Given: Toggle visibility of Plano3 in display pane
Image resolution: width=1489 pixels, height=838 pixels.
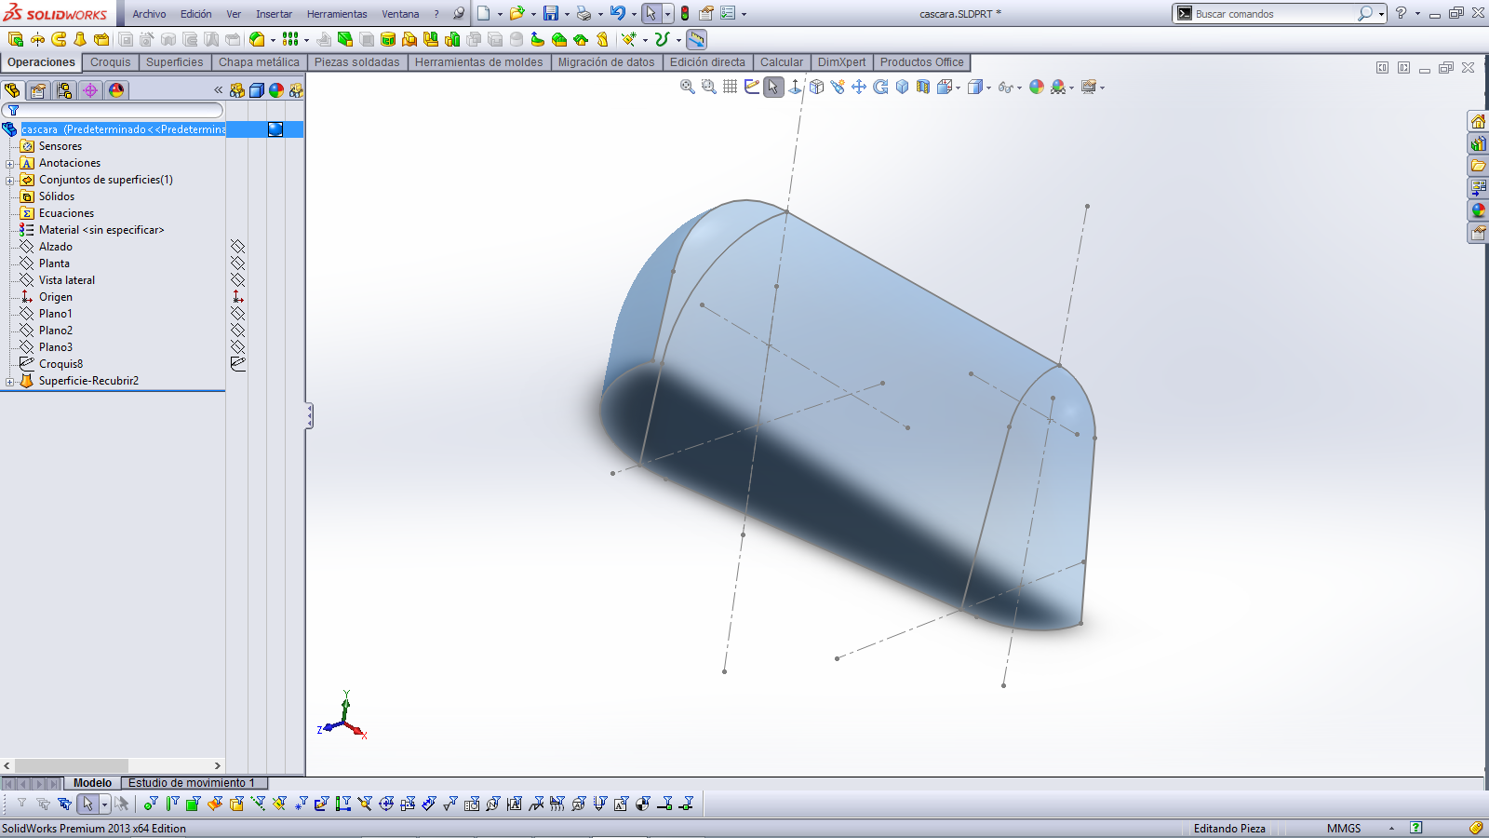Looking at the screenshot, I should tap(237, 347).
